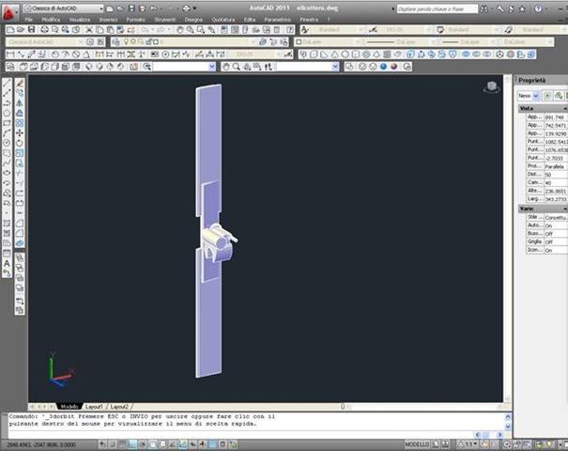The height and width of the screenshot is (451, 568).
Task: Click the Cone solid modeling tool
Action: 334,54
